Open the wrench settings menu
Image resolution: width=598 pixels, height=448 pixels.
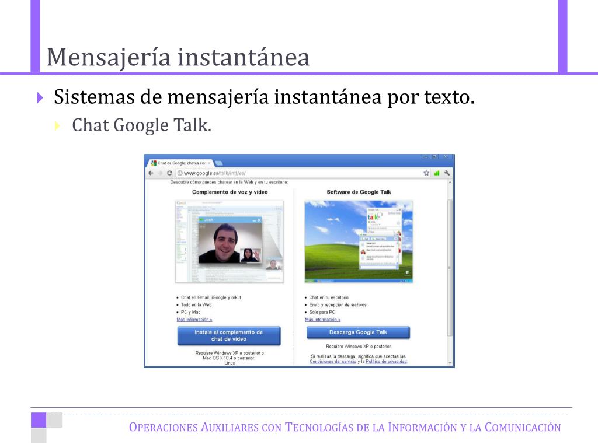point(447,173)
